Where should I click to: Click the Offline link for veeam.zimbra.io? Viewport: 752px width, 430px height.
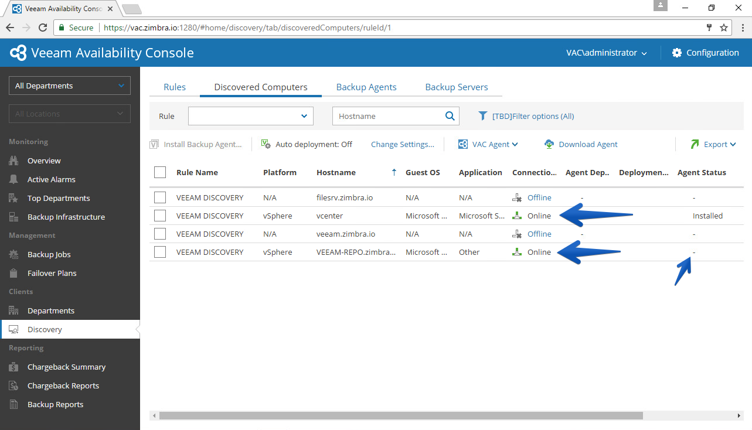pyautogui.click(x=539, y=234)
